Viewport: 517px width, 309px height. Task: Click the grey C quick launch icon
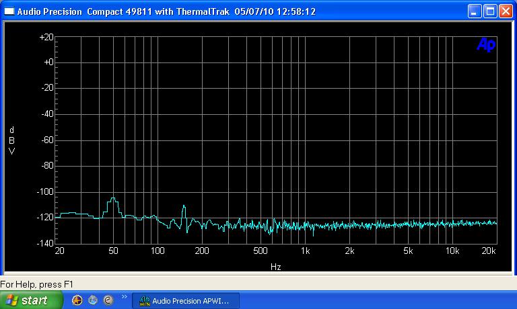click(x=108, y=300)
